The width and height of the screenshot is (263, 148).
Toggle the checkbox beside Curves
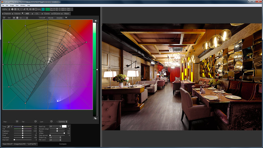[42, 14]
